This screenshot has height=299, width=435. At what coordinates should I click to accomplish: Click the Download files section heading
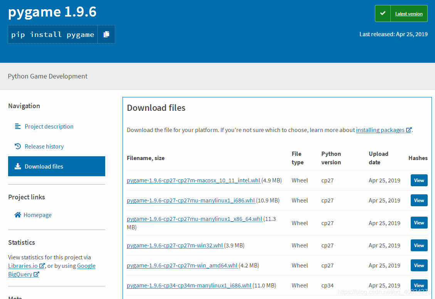pos(156,108)
